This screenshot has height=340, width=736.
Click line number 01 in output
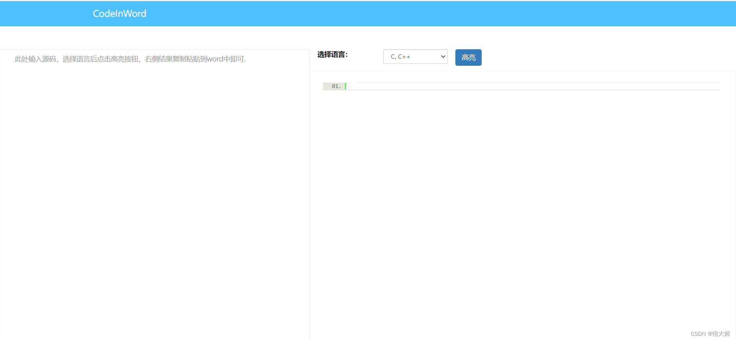tap(336, 86)
